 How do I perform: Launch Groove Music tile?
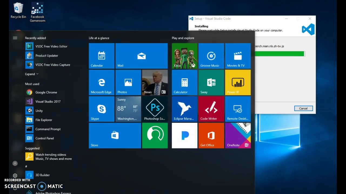211,56
